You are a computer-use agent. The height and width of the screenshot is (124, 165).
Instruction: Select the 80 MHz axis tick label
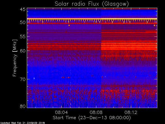click(x=23, y=106)
